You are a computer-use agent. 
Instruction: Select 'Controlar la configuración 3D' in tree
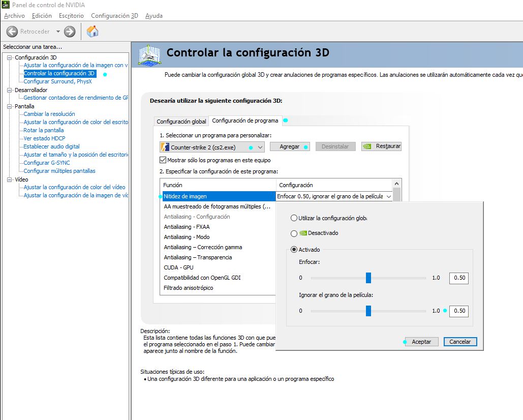click(59, 73)
